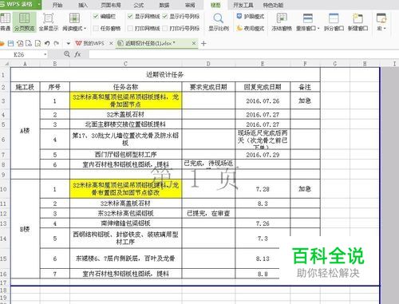Add a new document tab with plus icon
This screenshot has height=304, width=399.
click(x=203, y=43)
